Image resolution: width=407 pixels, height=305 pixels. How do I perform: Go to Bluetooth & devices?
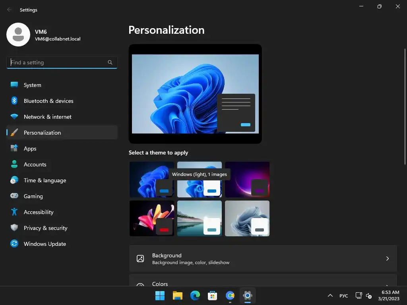62,100
